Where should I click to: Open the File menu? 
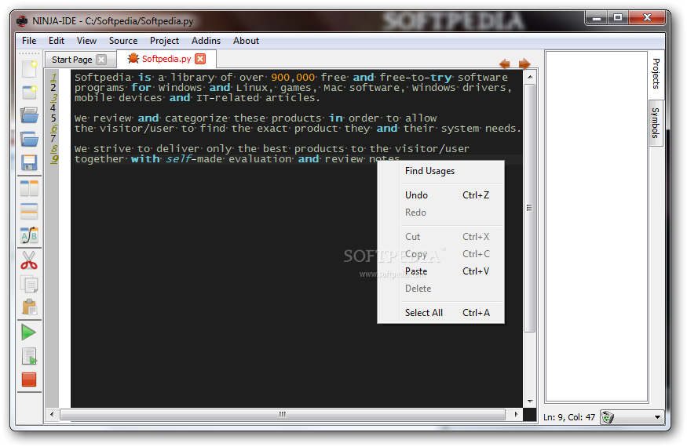pyautogui.click(x=29, y=41)
